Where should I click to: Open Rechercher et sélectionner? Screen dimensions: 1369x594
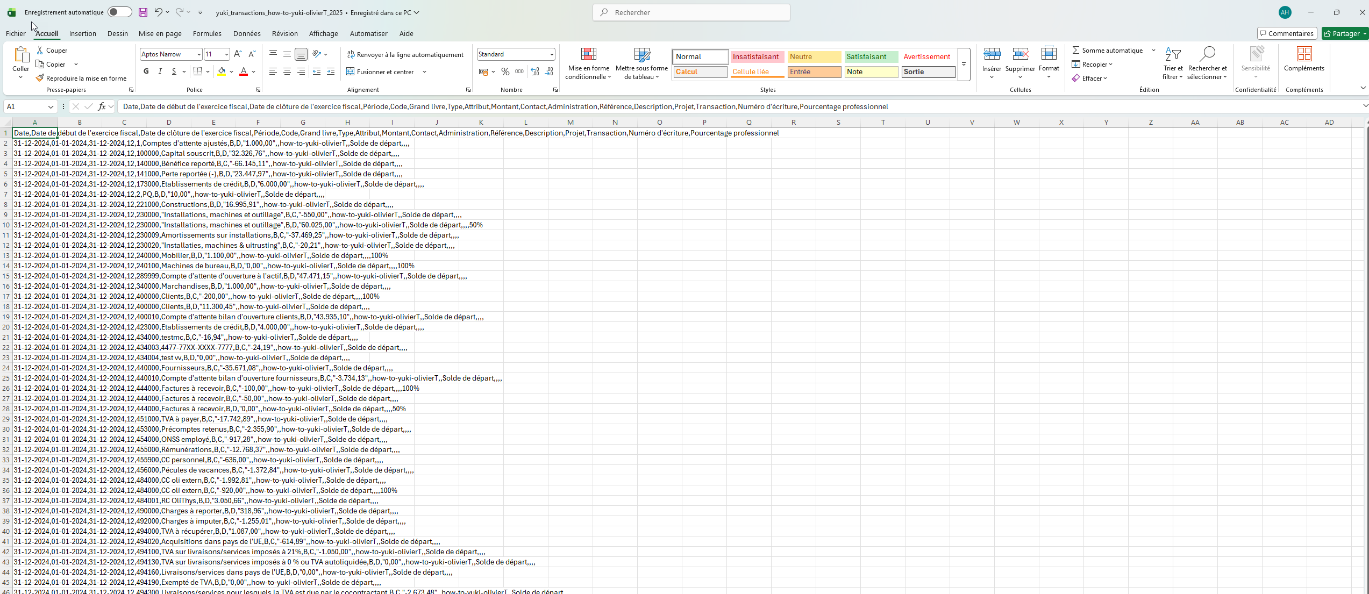[x=1207, y=63]
